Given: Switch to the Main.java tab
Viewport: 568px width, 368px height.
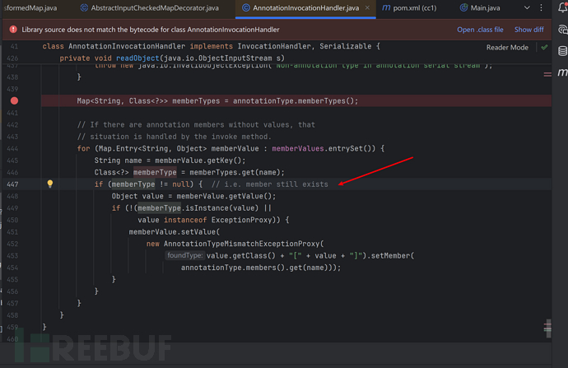Looking at the screenshot, I should 480,7.
